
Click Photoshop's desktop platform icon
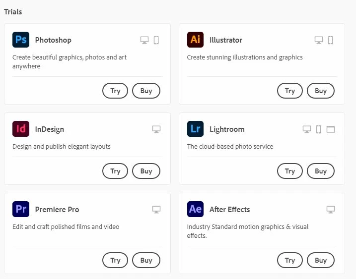point(144,40)
